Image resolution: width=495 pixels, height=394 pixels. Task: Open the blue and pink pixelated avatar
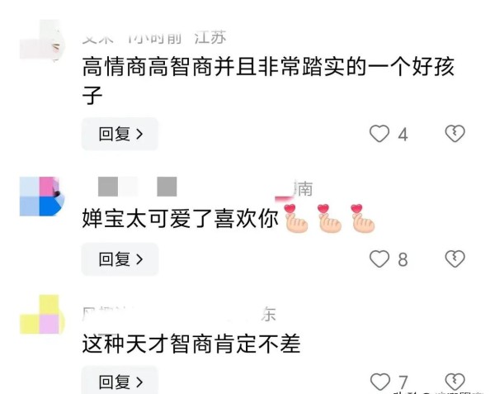coord(42,197)
